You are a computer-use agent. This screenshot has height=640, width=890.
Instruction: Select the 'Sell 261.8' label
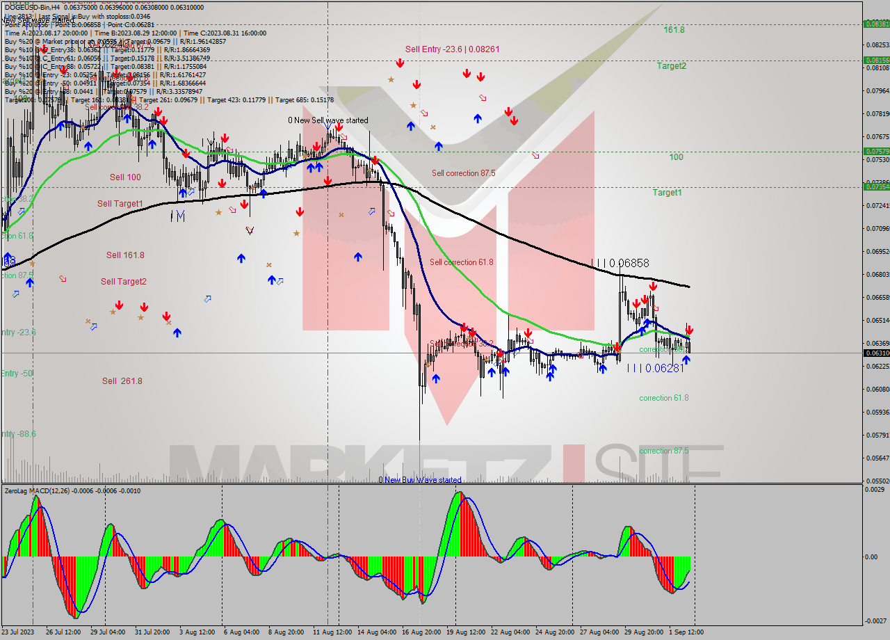tap(122, 381)
